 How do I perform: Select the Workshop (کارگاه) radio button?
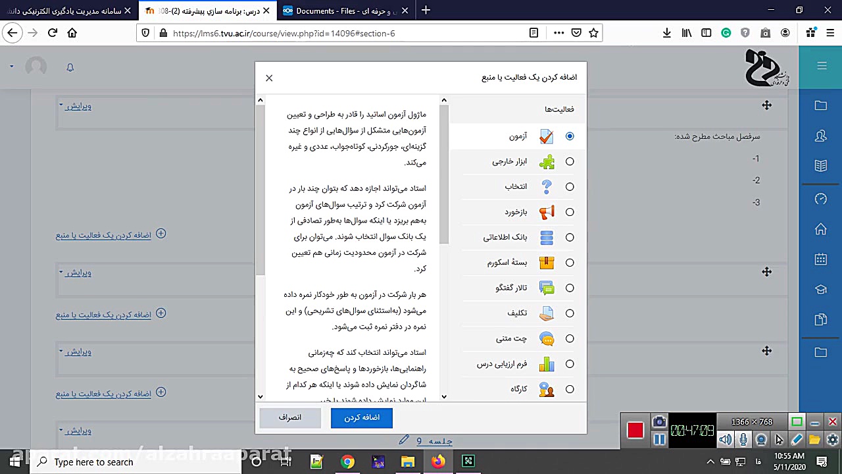click(x=570, y=389)
